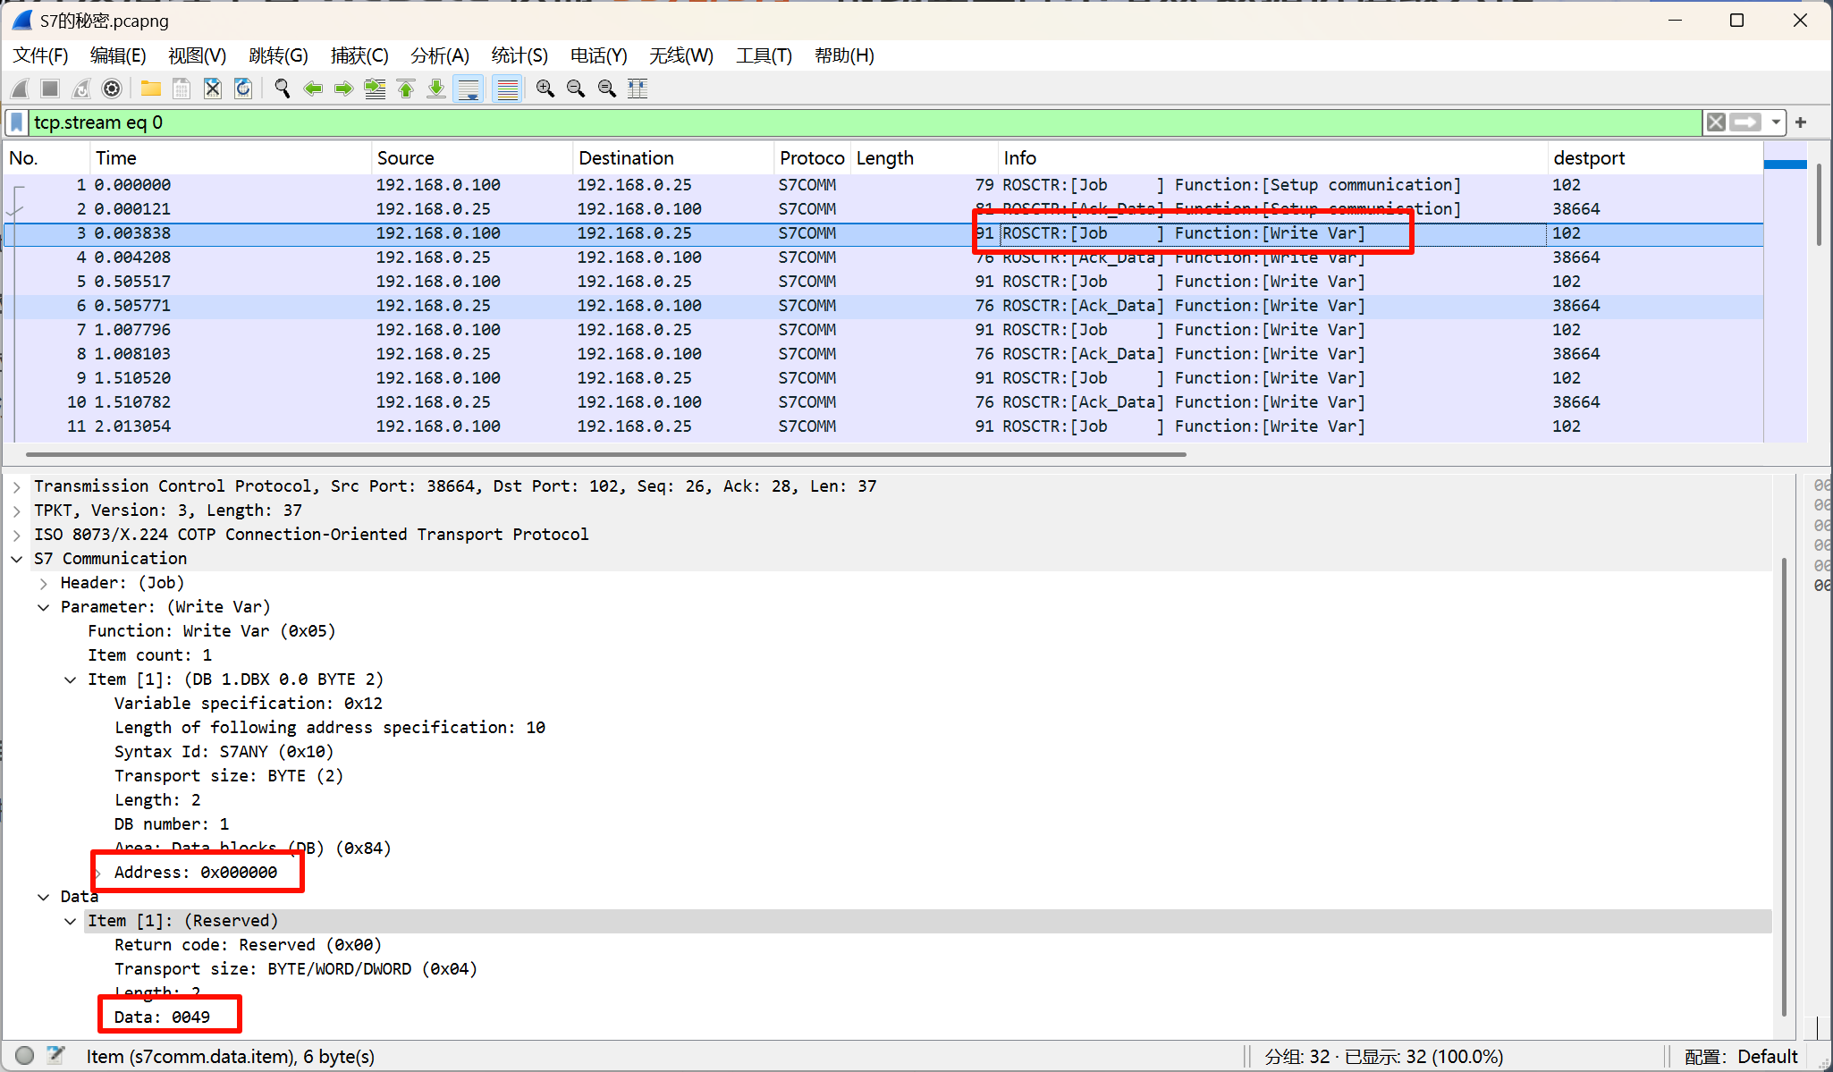Screen dimensions: 1833x1072
Task: Open capture options gear icon
Action: (112, 89)
